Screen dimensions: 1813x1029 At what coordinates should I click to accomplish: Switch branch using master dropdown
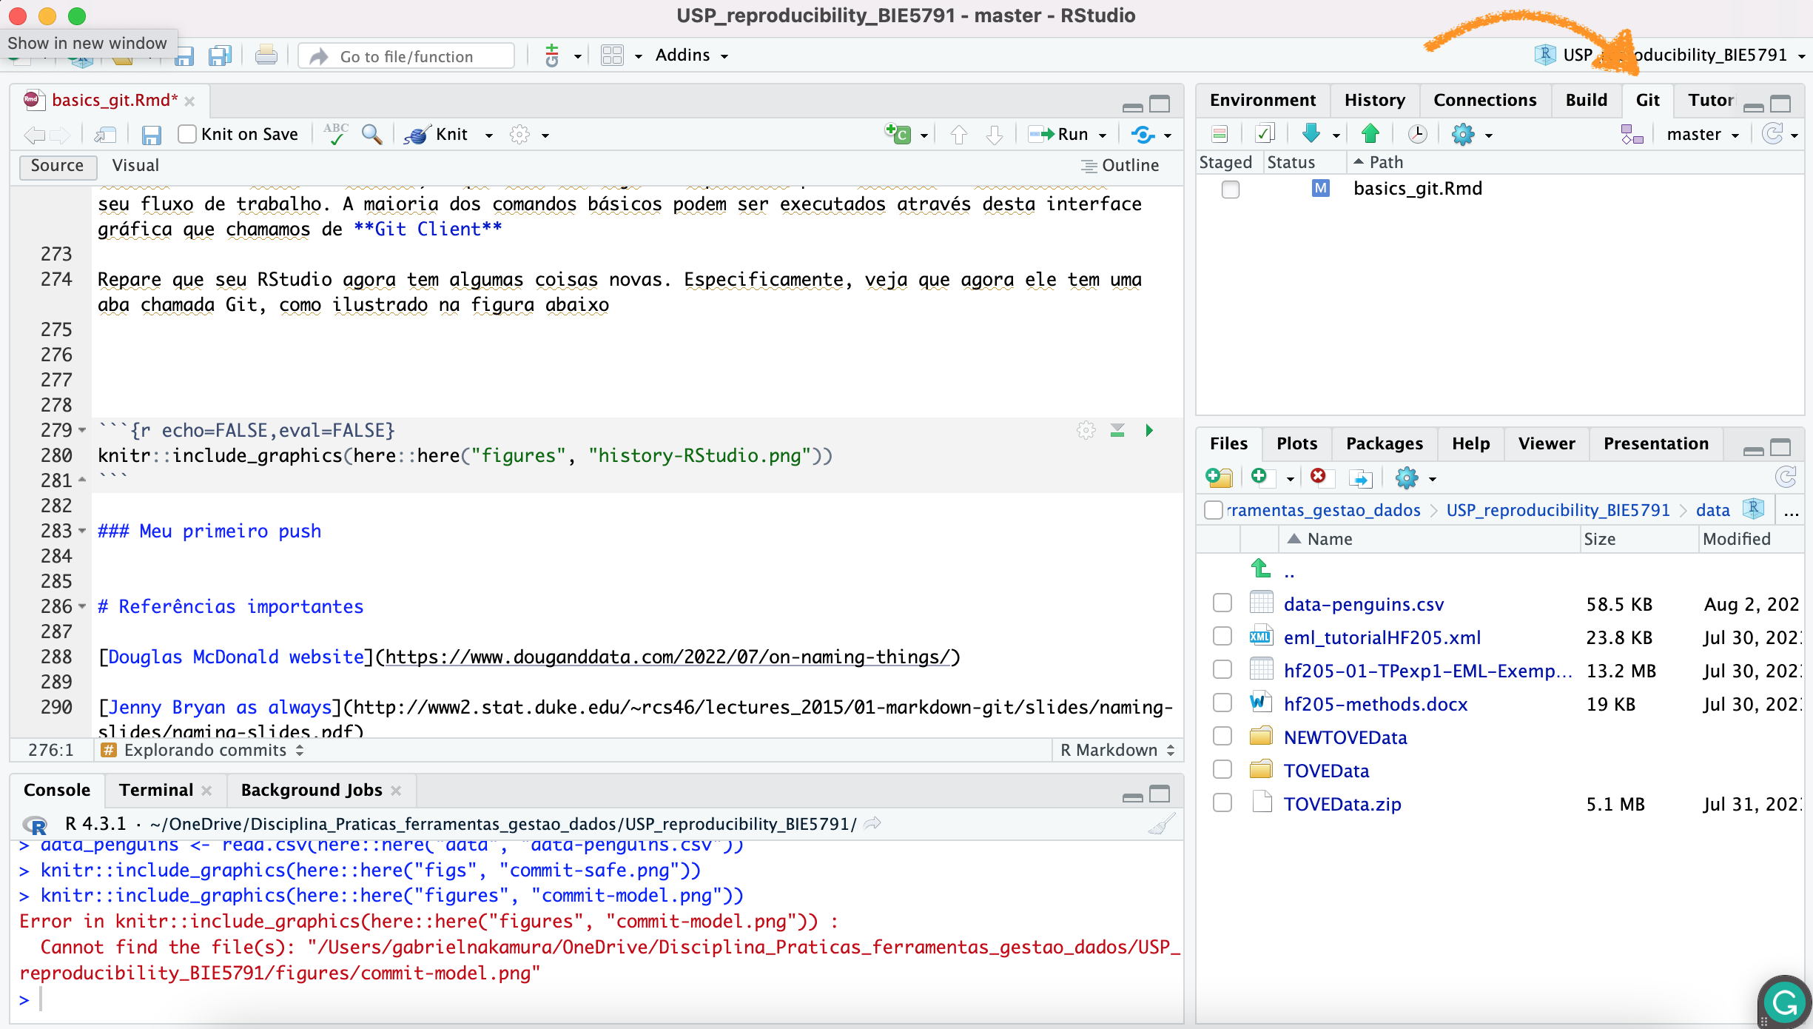point(1702,135)
